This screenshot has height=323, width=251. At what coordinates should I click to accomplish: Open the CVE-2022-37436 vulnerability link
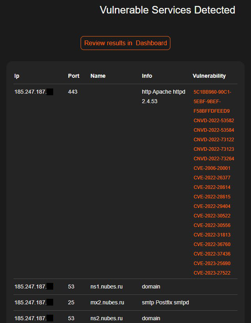(x=212, y=254)
